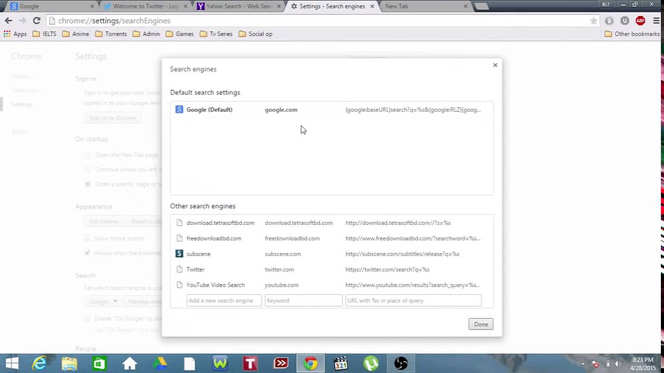The width and height of the screenshot is (664, 373).
Task: Click page icon beside download.tetrasoftbd.com
Action: coord(179,223)
